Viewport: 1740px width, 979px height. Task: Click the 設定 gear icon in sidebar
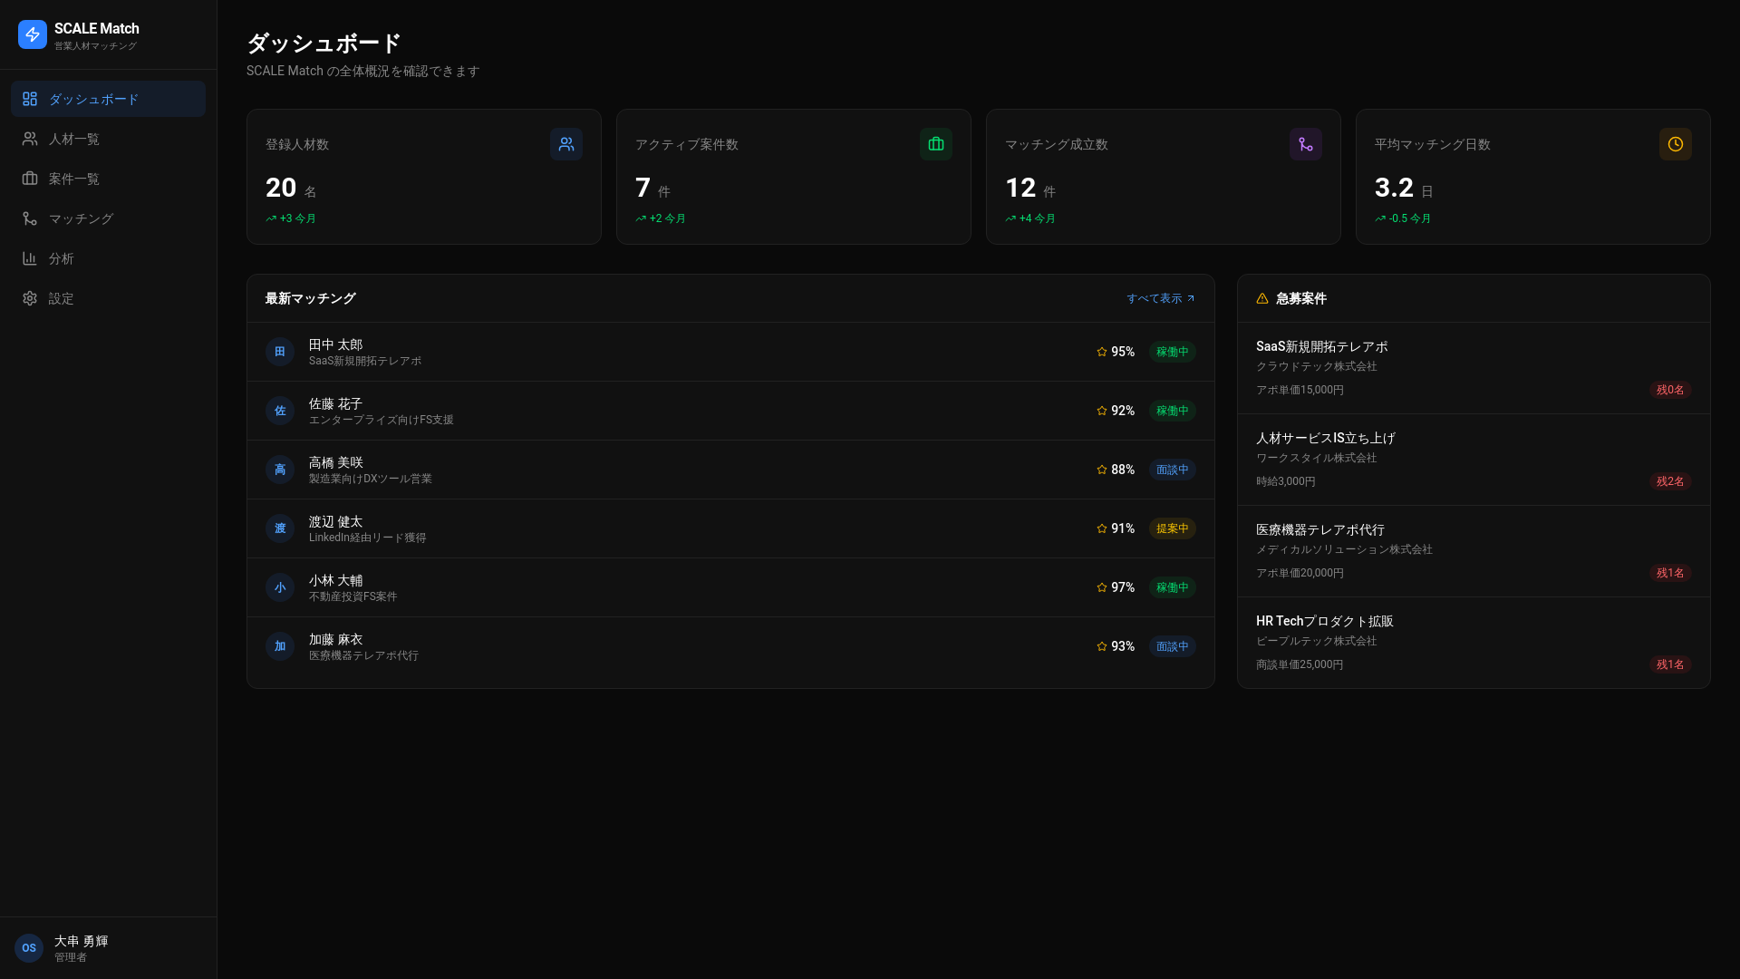click(x=30, y=298)
